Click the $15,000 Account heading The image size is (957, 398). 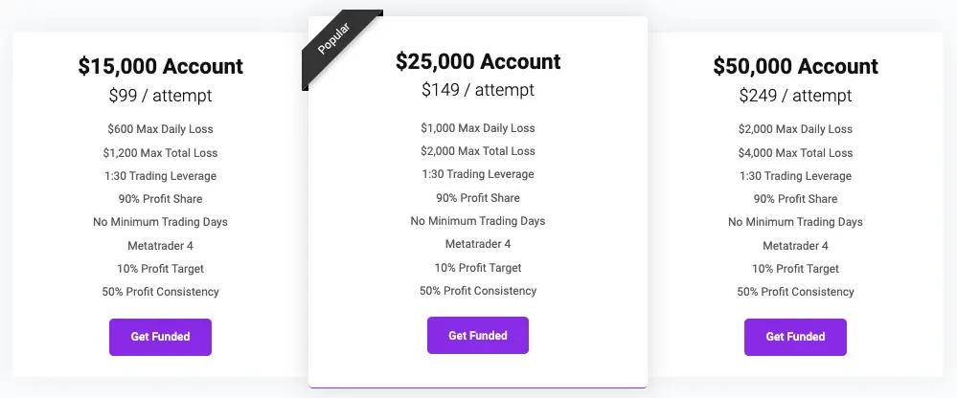(x=161, y=66)
